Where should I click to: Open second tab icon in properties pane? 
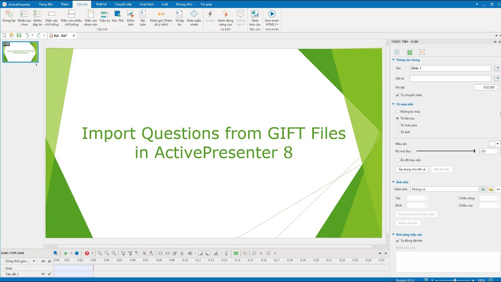click(409, 52)
